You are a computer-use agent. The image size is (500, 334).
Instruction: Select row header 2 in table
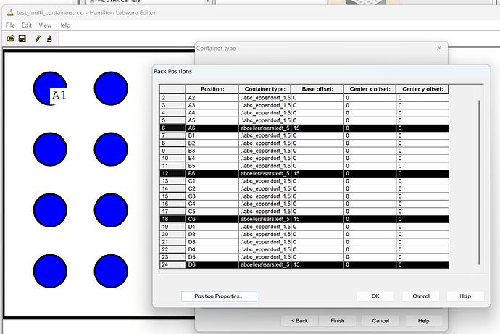(x=172, y=98)
